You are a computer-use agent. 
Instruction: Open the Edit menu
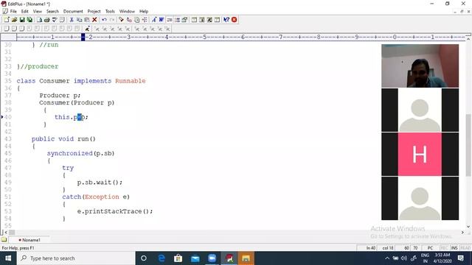click(x=24, y=12)
